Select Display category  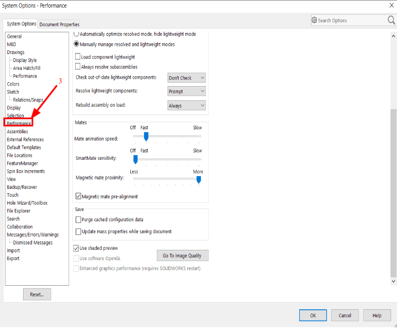(14, 108)
